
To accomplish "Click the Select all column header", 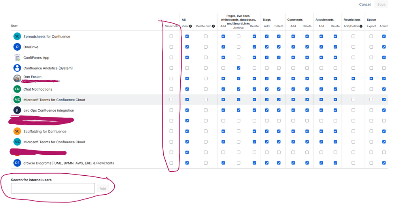I will [x=171, y=26].
